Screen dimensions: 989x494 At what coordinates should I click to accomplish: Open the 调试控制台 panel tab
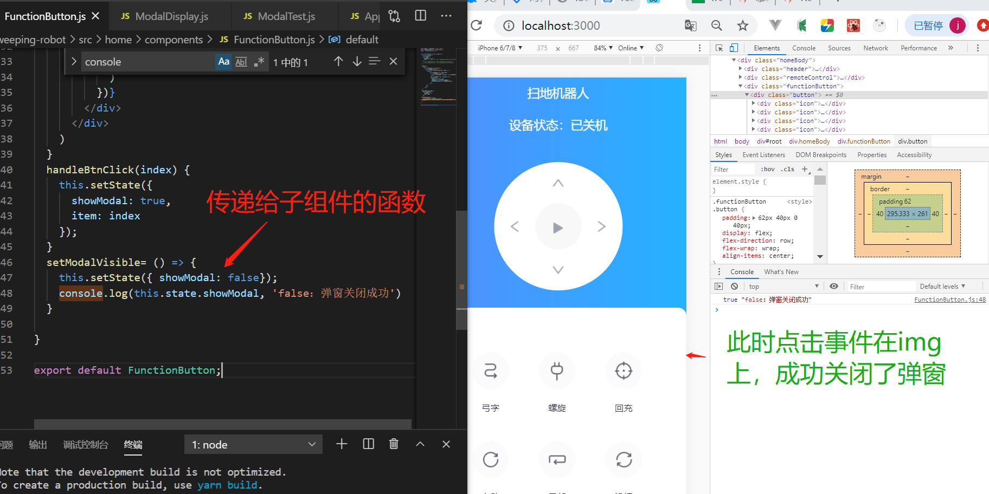[86, 445]
